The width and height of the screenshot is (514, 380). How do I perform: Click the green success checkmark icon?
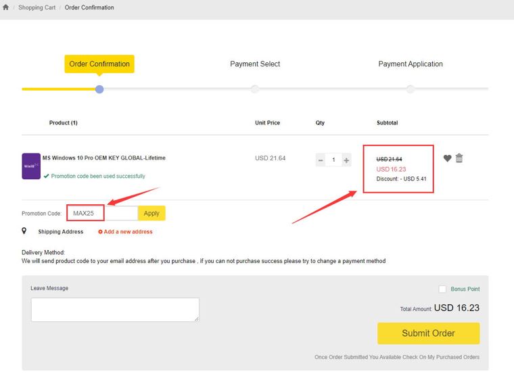pos(46,176)
